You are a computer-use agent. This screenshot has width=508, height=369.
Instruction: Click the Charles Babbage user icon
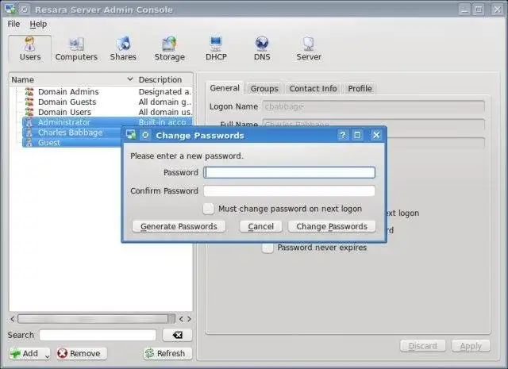pyautogui.click(x=29, y=133)
